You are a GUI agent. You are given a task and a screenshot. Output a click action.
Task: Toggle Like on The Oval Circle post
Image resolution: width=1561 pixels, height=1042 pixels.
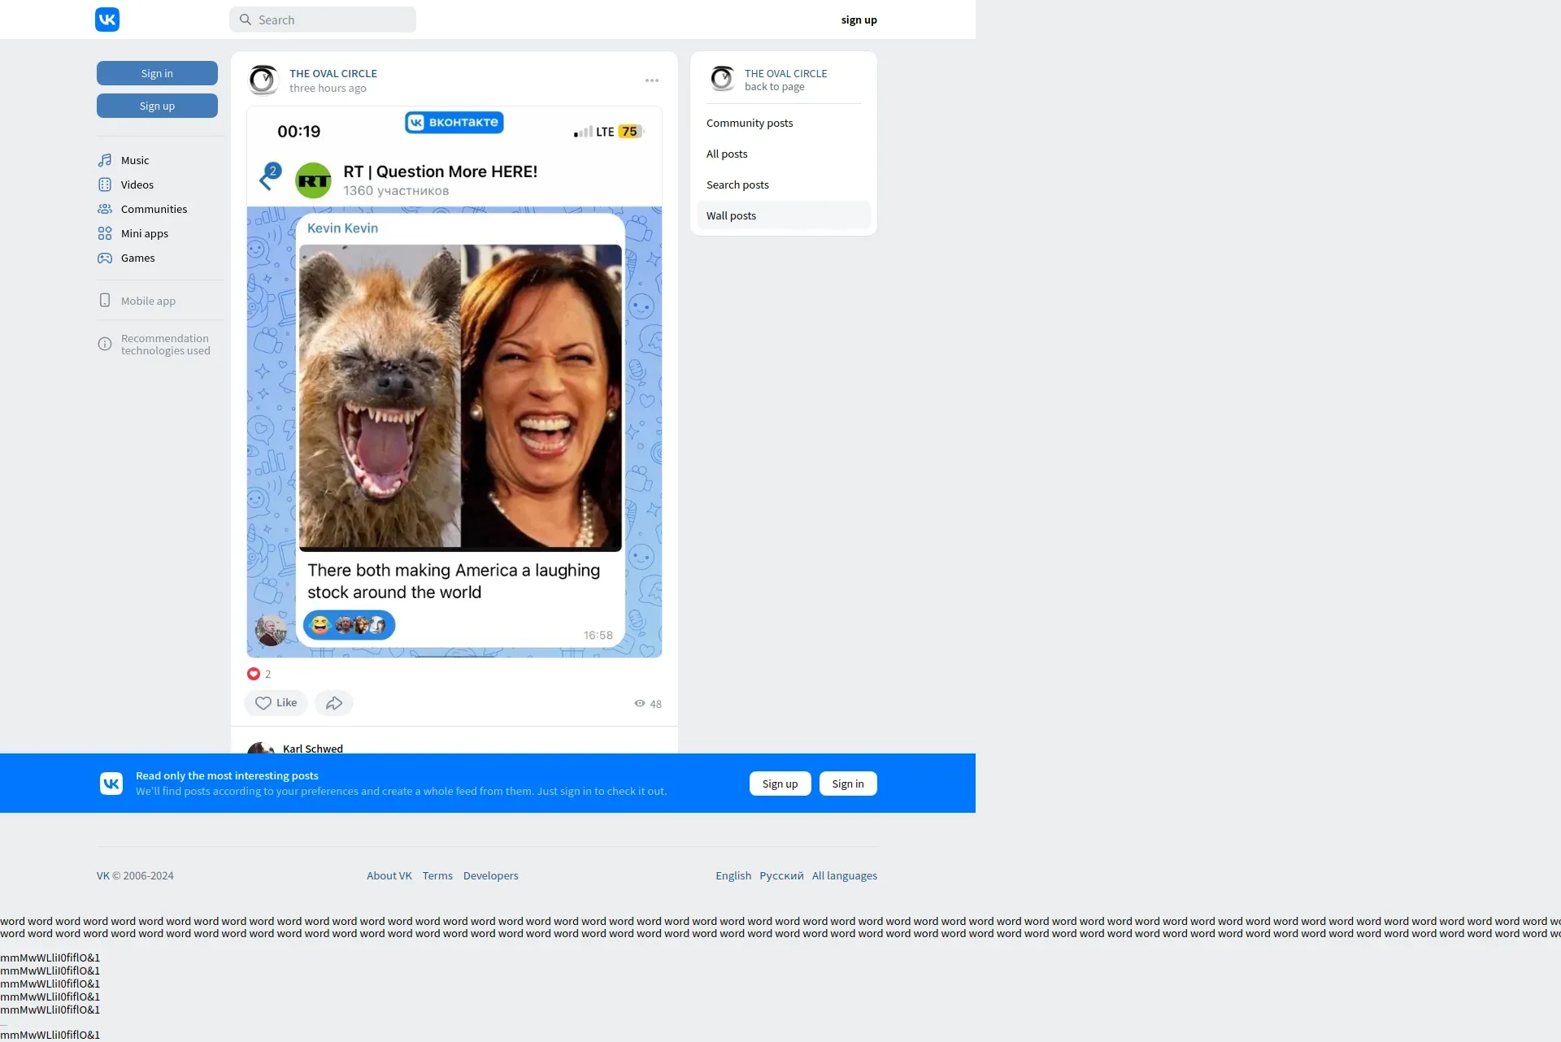(x=276, y=703)
